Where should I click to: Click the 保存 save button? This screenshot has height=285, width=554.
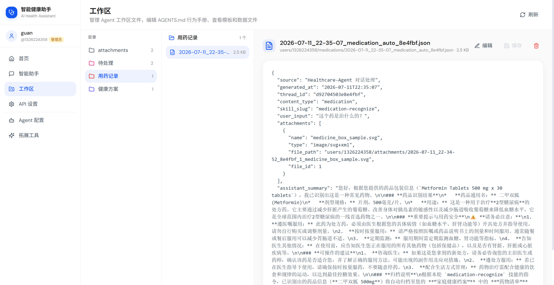pyautogui.click(x=513, y=46)
